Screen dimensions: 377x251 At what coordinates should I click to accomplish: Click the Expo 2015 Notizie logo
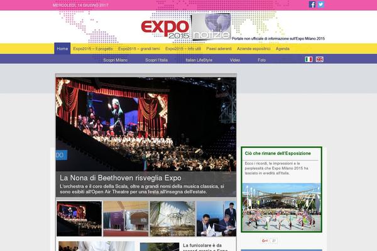(186, 27)
